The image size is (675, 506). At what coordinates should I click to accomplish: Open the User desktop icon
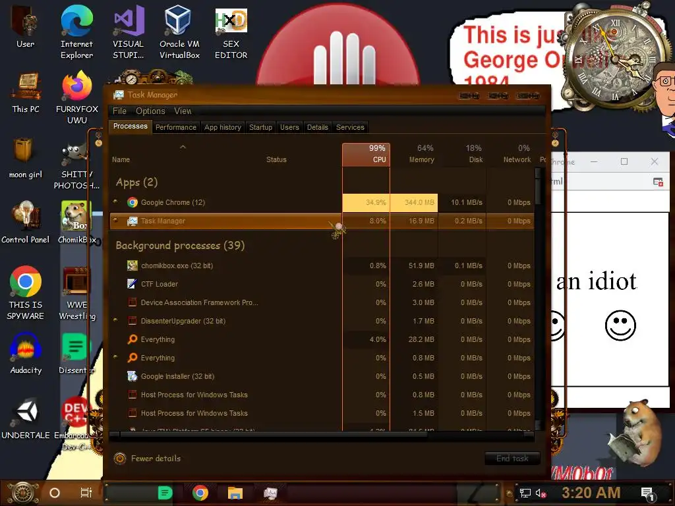click(26, 26)
